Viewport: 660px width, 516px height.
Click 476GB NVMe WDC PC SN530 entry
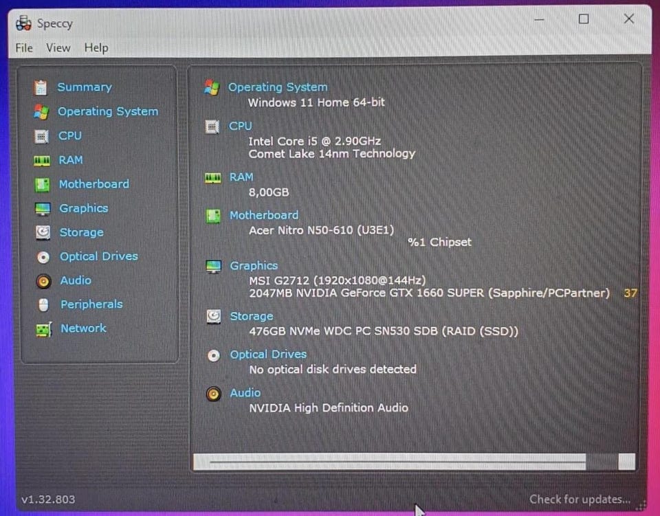click(x=384, y=331)
